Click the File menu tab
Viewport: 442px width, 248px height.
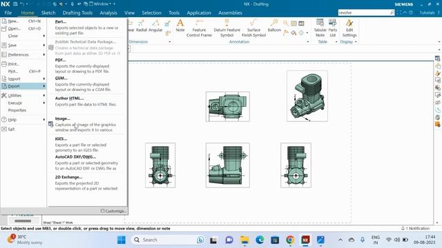8,12
